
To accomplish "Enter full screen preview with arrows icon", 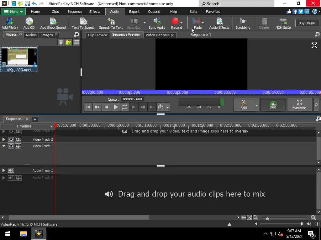I will [314, 45].
